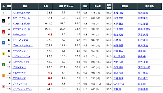The image size is (163, 93).
Task: Click the 単勝 column header
Action: pos(46,6)
